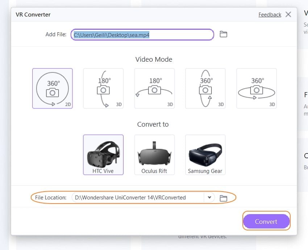Screen dimensions: 308x250
Task: Choose HTC Vive as target device
Action: click(x=103, y=155)
